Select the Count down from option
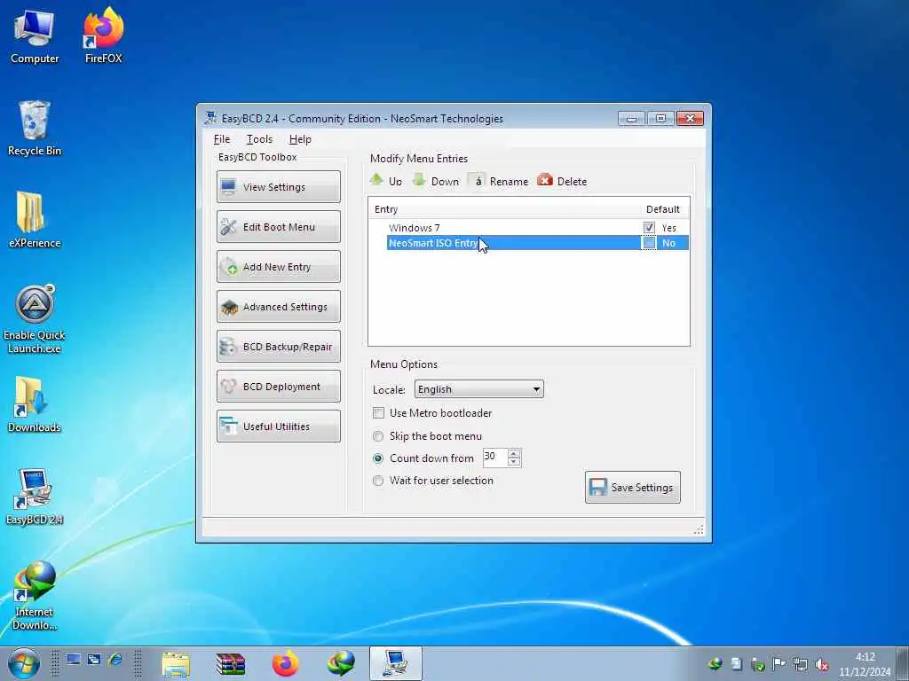The width and height of the screenshot is (909, 681). point(378,458)
